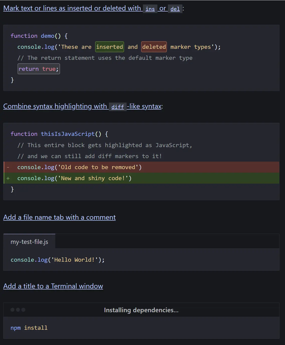Click the plus diff marker on the added line

8,178
